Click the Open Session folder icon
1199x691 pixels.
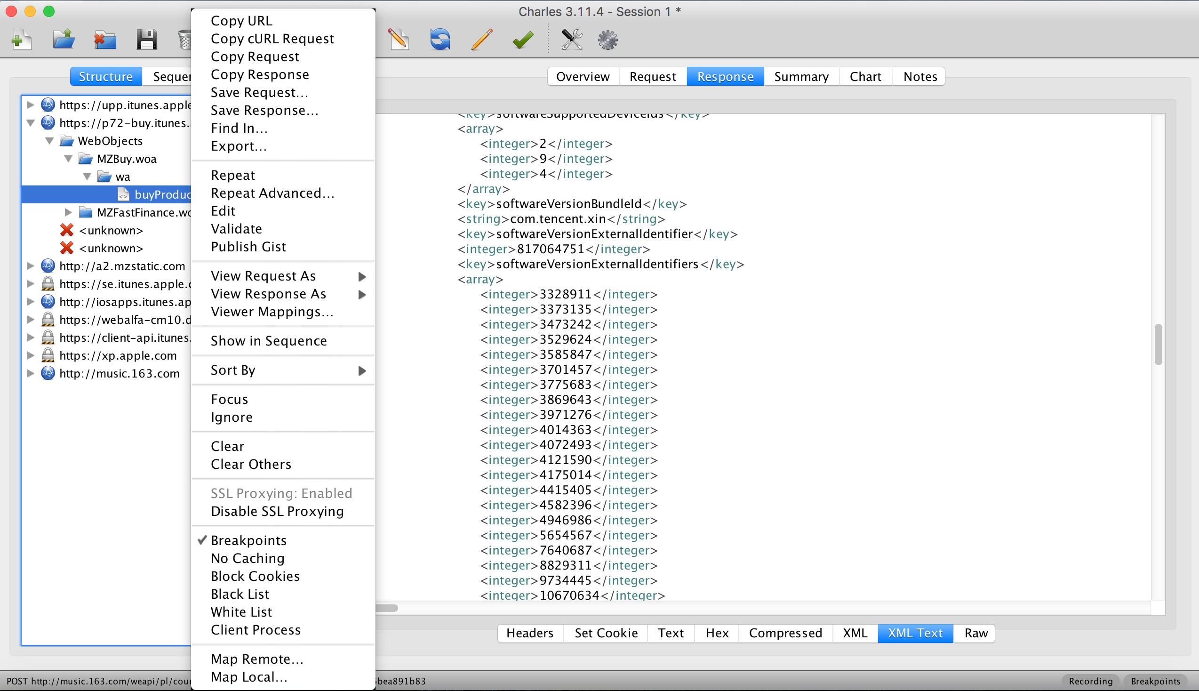tap(64, 40)
